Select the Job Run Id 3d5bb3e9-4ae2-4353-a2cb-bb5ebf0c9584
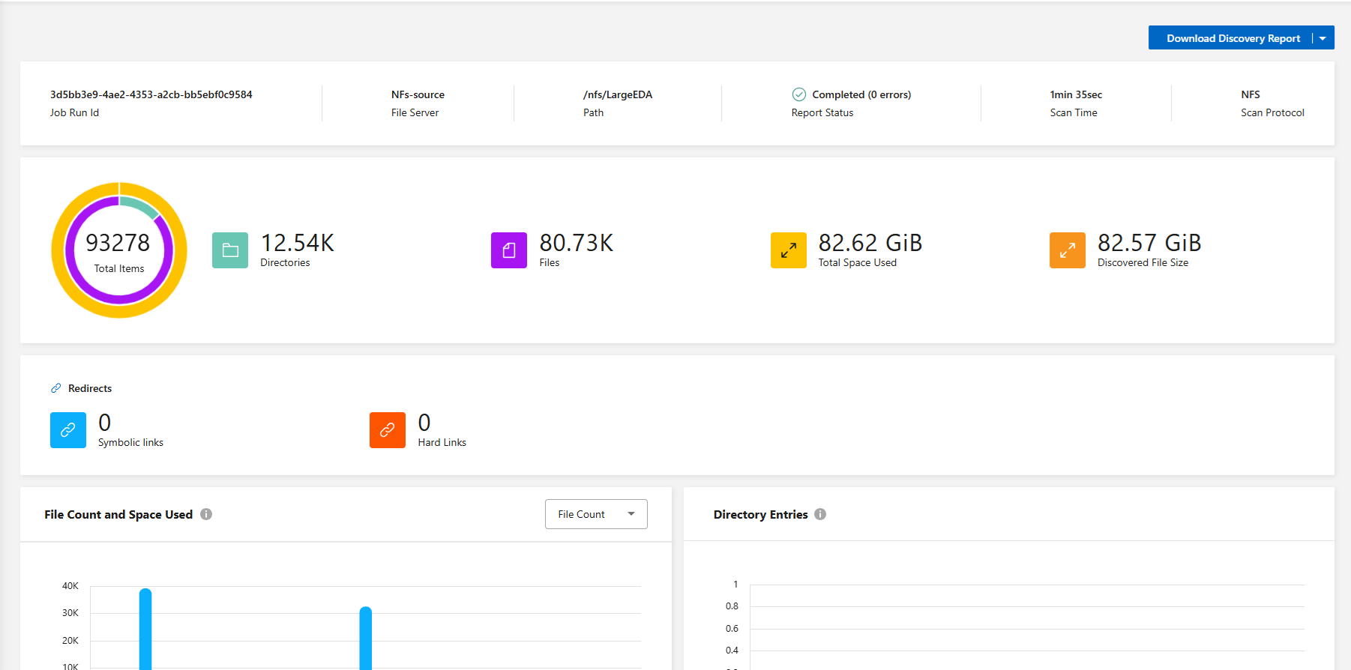 (151, 94)
